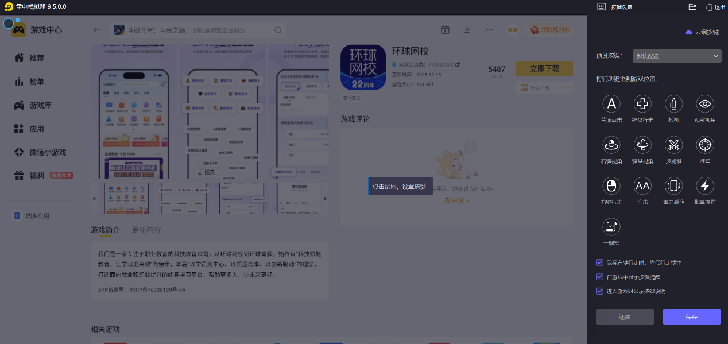Image resolution: width=728 pixels, height=344 pixels.
Task: Open 云端按键 cloud keys
Action: pos(702,32)
